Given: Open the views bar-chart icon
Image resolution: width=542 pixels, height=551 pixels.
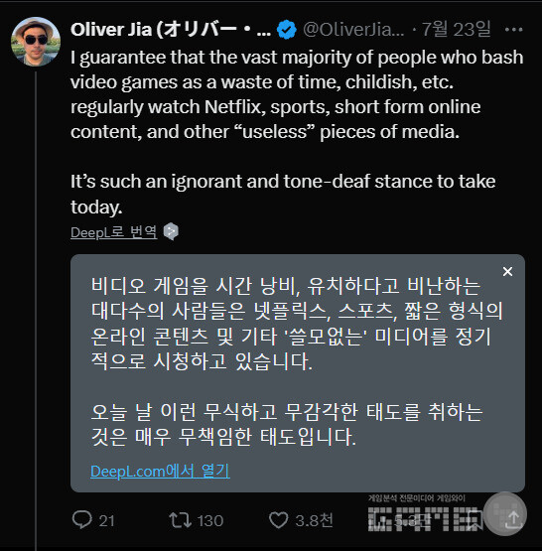Looking at the screenshot, I should [378, 521].
